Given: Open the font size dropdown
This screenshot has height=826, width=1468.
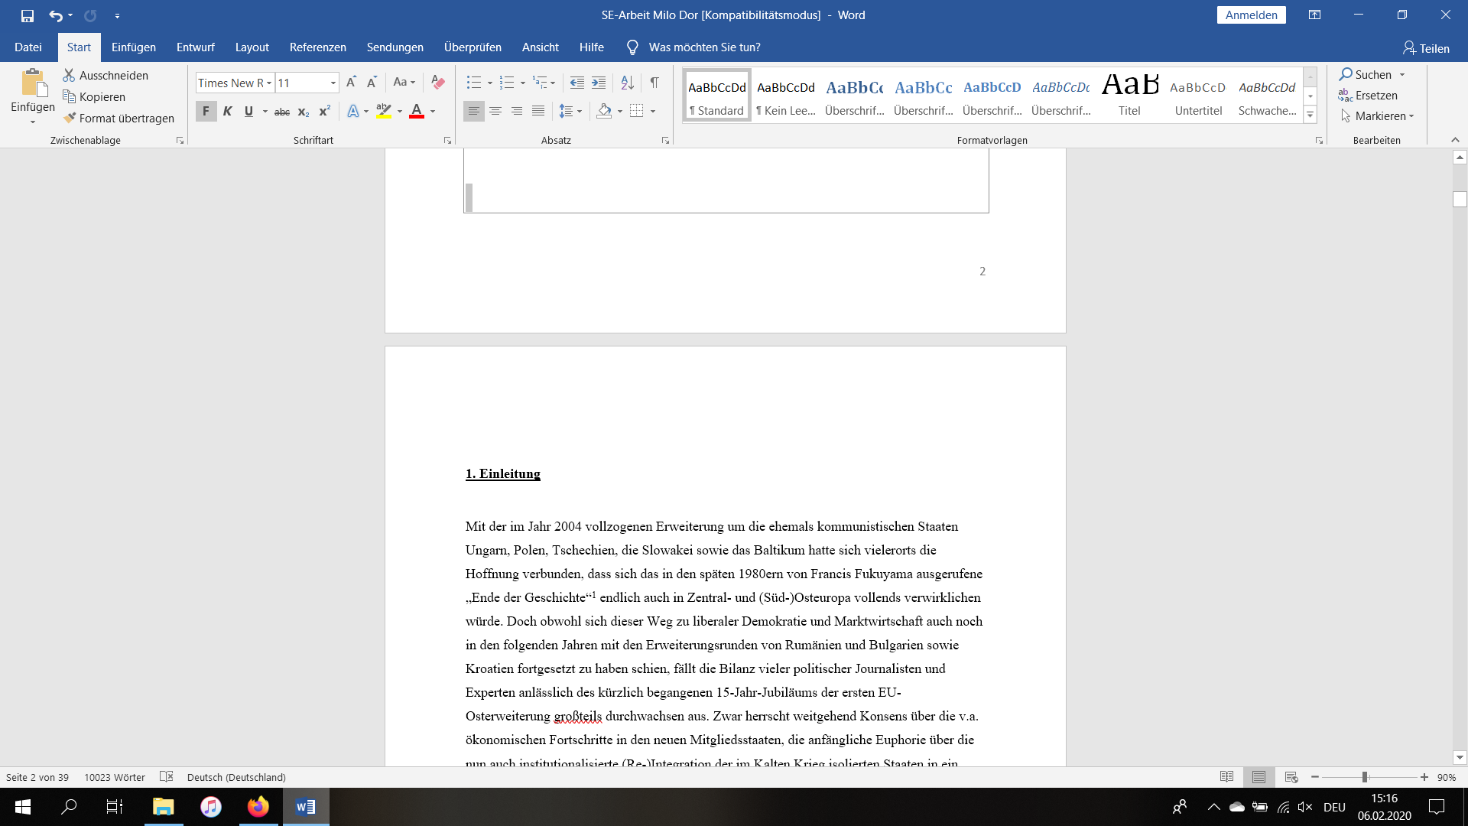Looking at the screenshot, I should click(x=333, y=83).
